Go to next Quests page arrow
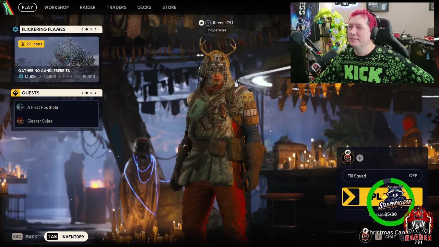This screenshot has height=247, width=439. [96, 93]
